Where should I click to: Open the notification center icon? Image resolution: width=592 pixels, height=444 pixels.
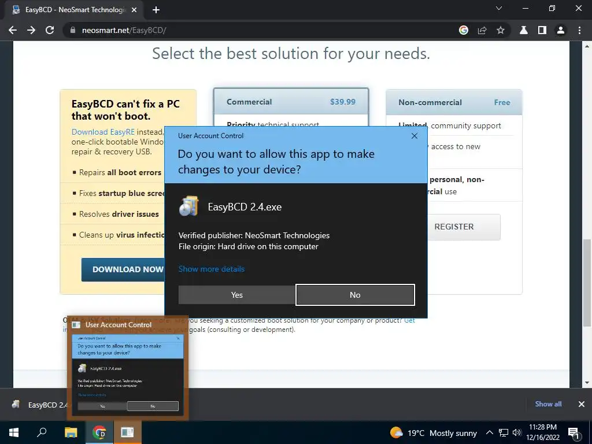[573, 432]
